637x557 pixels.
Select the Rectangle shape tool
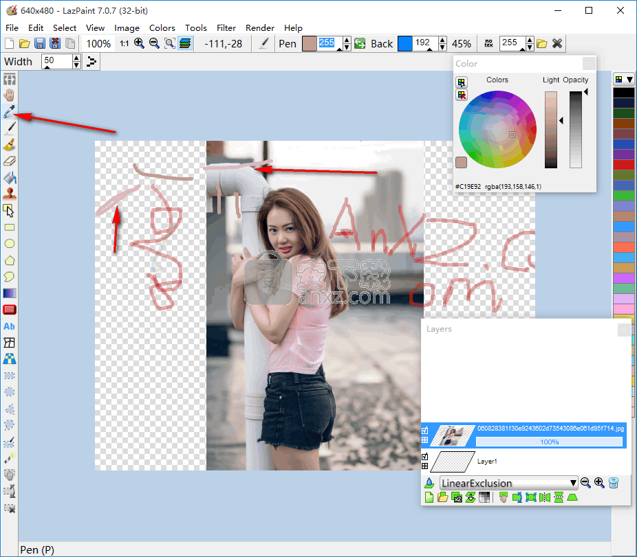[9, 227]
